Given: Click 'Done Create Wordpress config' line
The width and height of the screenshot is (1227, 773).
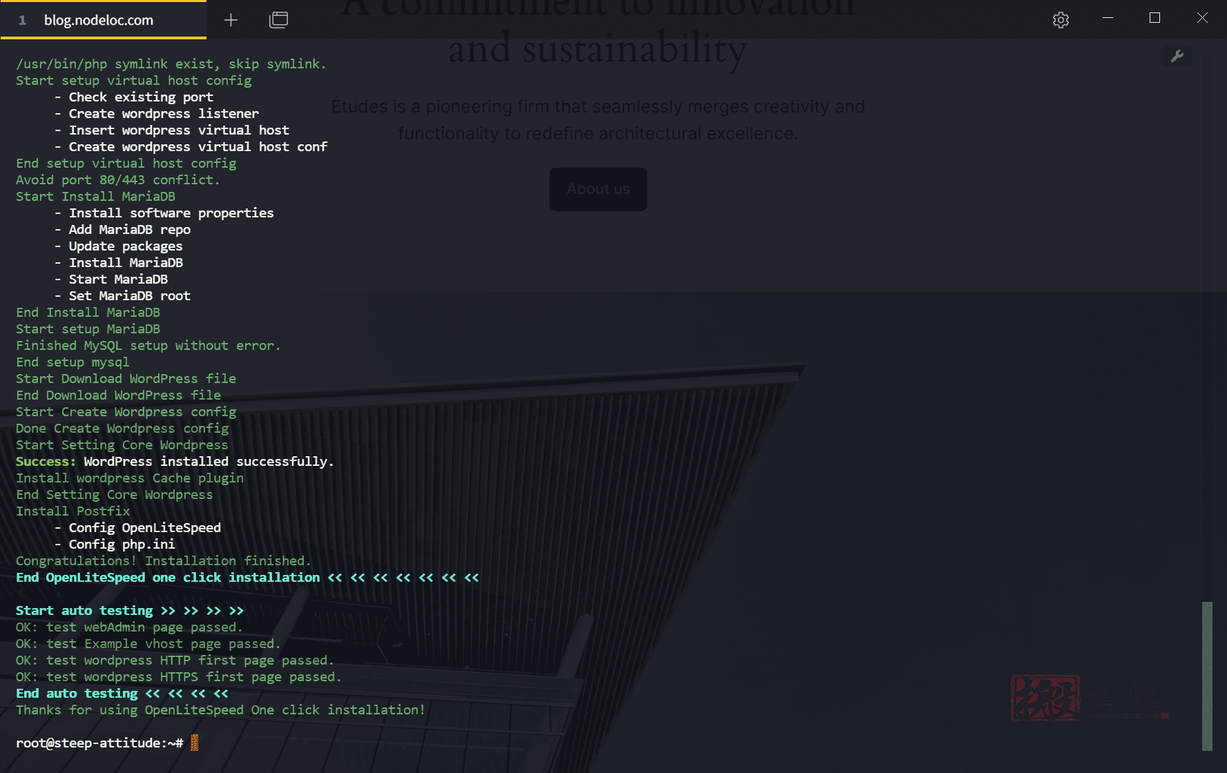Looking at the screenshot, I should pos(122,428).
